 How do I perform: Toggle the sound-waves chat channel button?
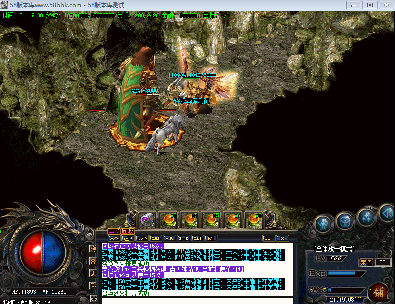coord(93,249)
